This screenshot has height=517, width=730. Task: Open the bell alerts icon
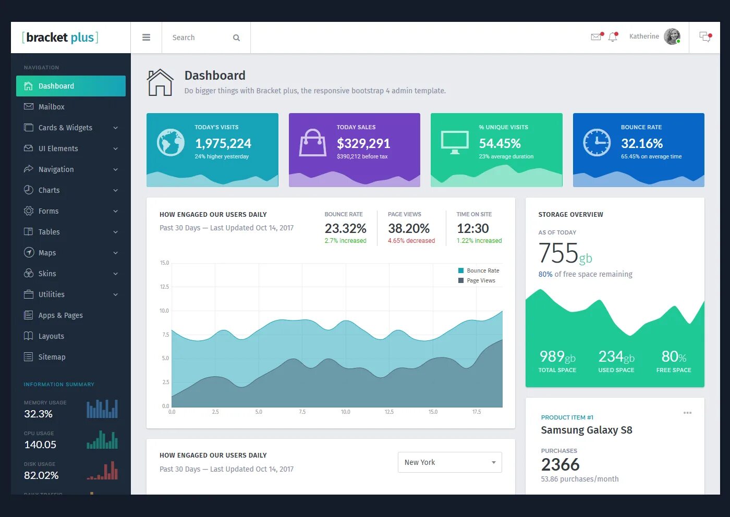point(613,36)
